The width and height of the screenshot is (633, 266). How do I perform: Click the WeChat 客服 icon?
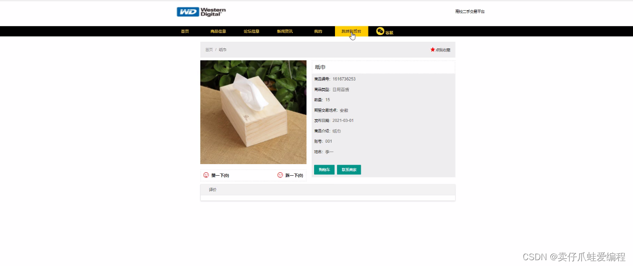click(380, 31)
